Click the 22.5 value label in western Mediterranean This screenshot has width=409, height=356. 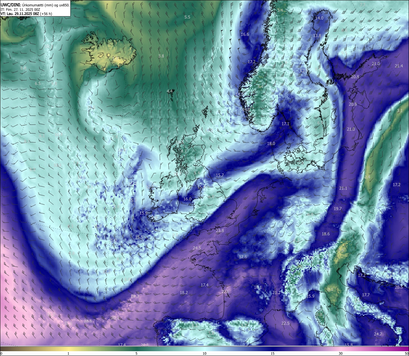pyautogui.click(x=285, y=323)
